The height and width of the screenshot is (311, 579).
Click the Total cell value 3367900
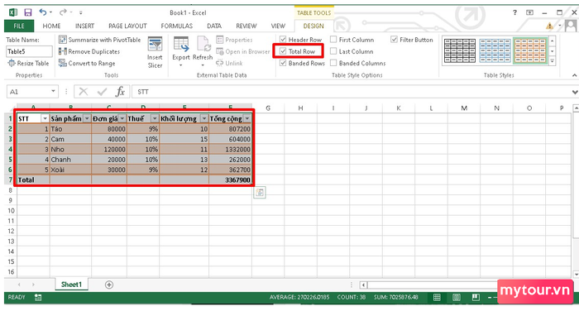[230, 179]
